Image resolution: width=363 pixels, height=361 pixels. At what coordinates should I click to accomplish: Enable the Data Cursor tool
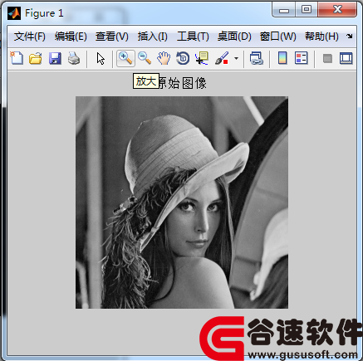(x=202, y=58)
